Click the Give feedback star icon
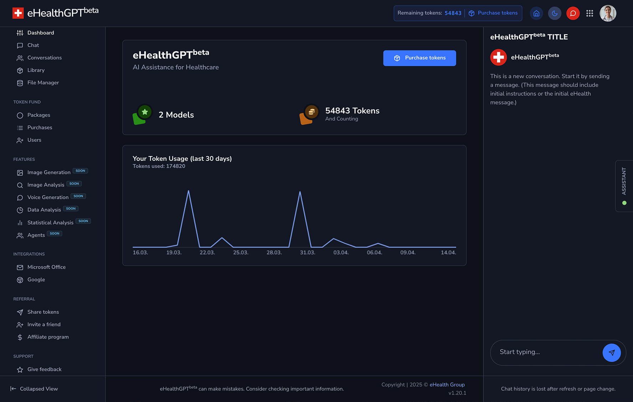 tap(20, 370)
